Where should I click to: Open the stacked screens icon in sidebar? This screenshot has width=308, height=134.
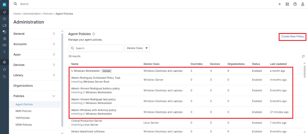tap(4, 32)
